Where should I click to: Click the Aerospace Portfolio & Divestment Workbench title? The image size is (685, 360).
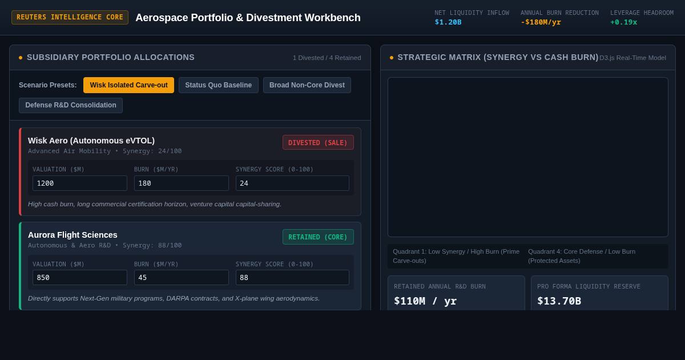pyautogui.click(x=248, y=18)
